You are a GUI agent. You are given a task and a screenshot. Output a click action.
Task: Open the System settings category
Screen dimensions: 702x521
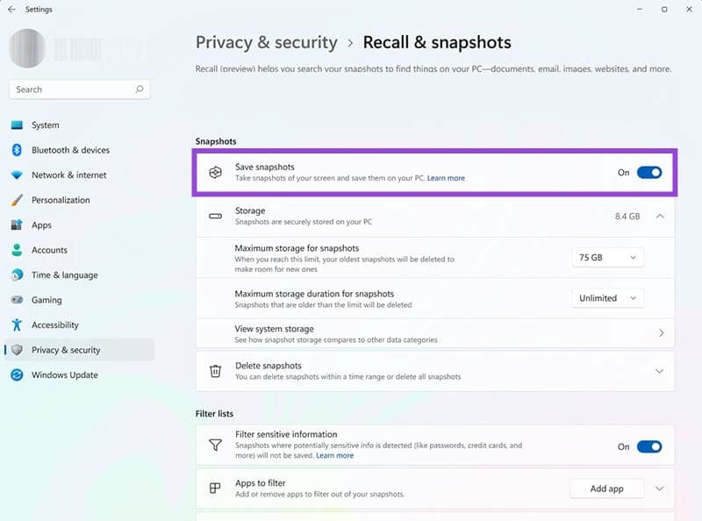click(79, 125)
